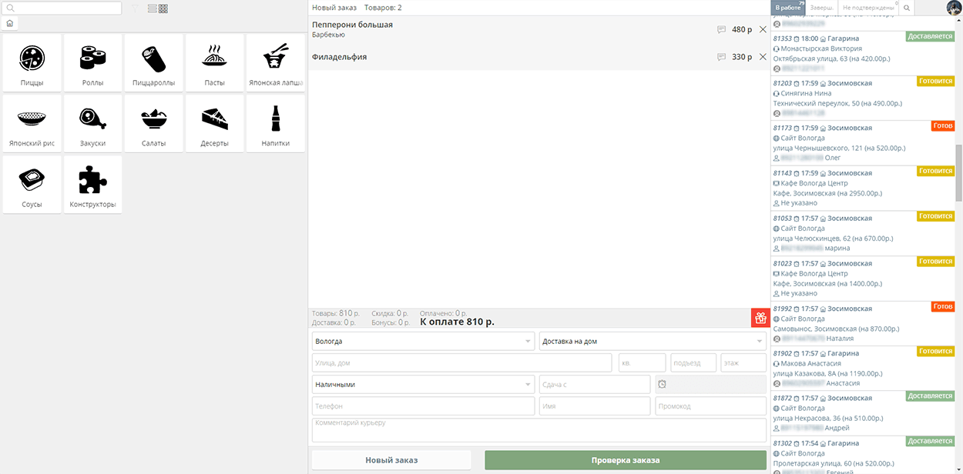Open the Роллы category tile
The image size is (963, 474).
pos(92,62)
